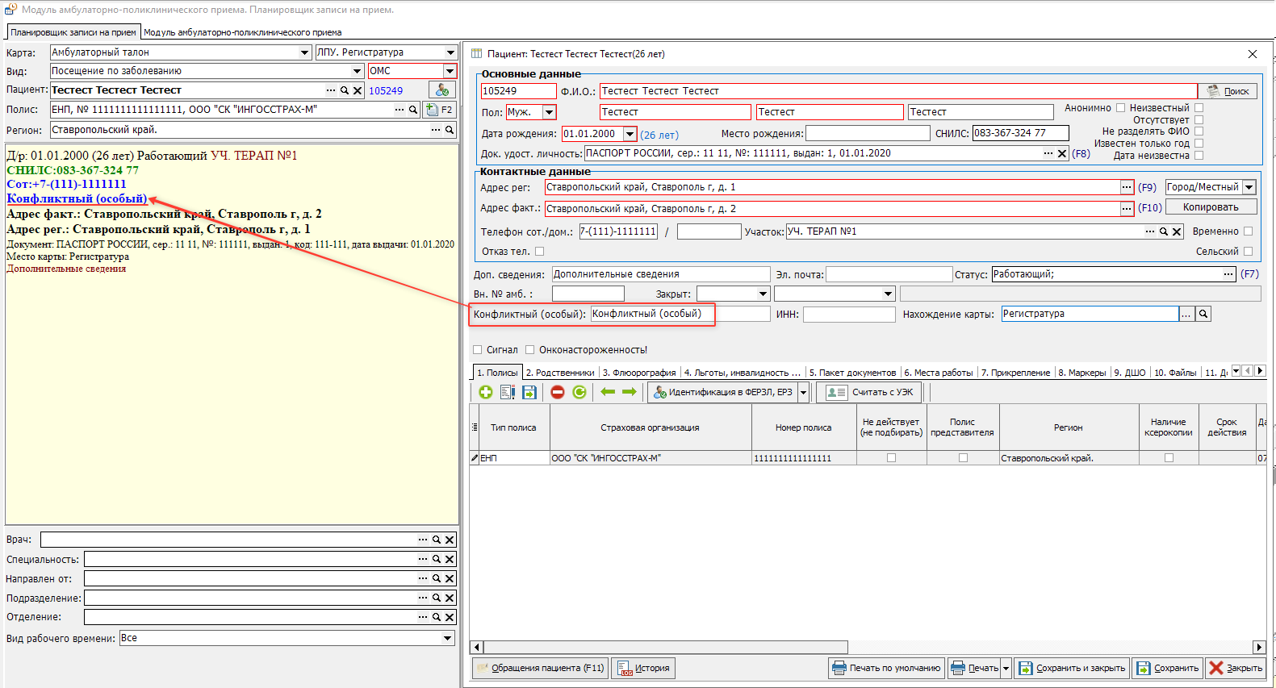The height and width of the screenshot is (688, 1276).
Task: Search Нахождение карты with magnifier button
Action: 1203,314
